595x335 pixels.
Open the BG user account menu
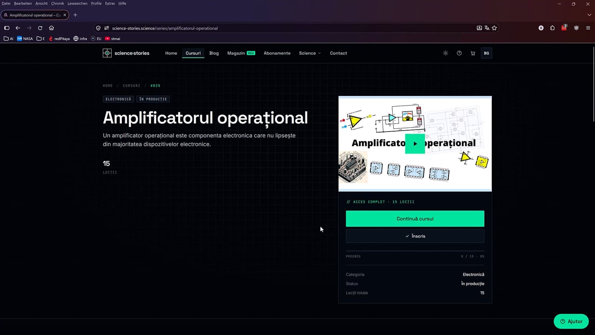[x=487, y=53]
